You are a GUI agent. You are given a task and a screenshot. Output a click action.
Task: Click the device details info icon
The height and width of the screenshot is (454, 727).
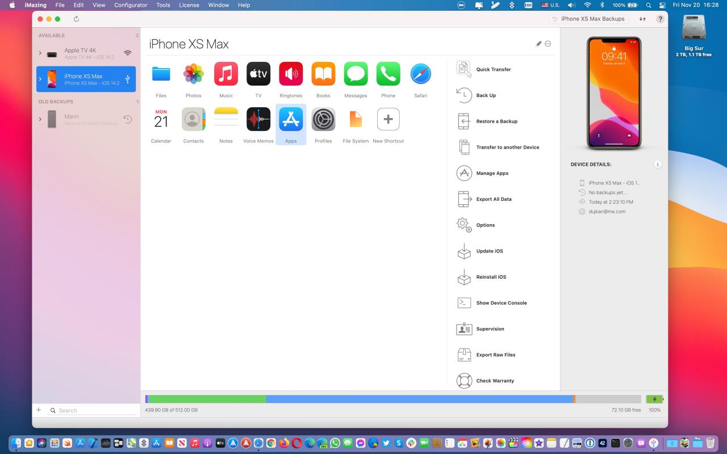point(657,165)
